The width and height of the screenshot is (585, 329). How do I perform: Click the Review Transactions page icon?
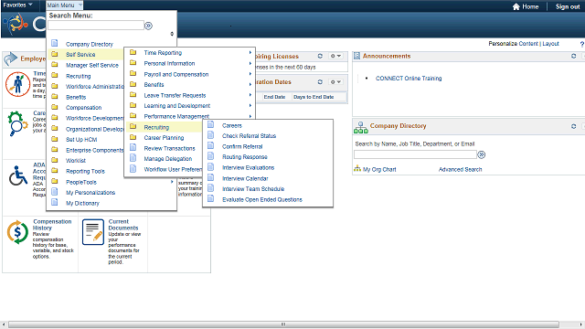coord(133,147)
